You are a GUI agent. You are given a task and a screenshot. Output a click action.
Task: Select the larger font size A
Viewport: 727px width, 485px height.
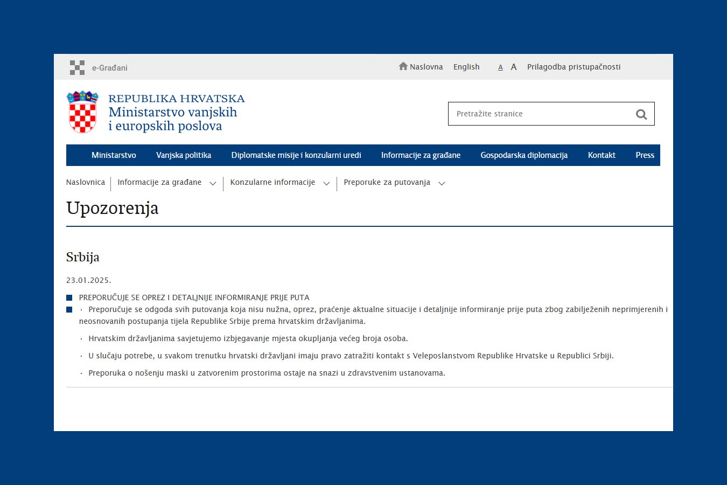click(514, 67)
